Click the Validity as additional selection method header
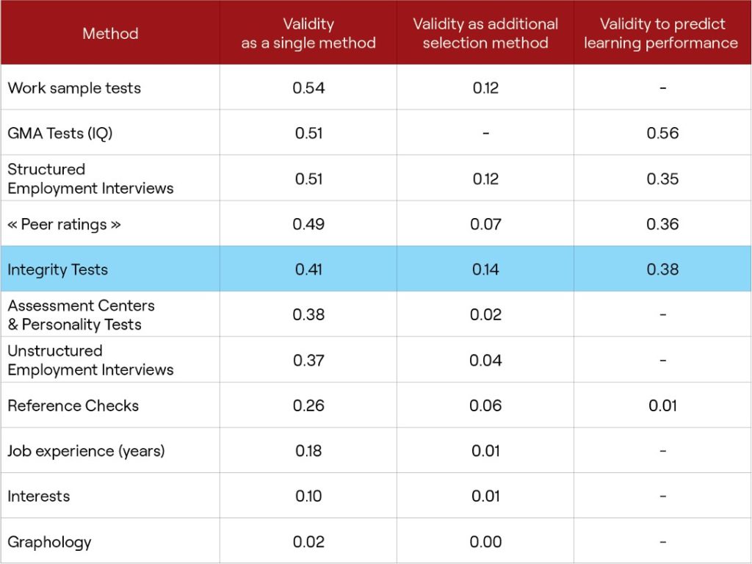Image resolution: width=752 pixels, height=564 pixels. point(485,33)
